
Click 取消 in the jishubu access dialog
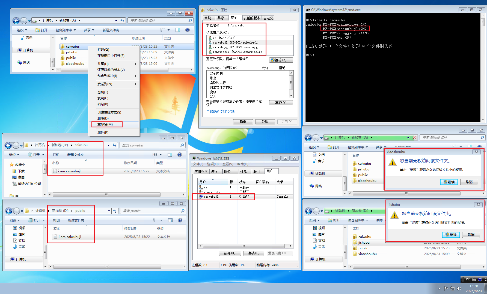tap(471, 235)
